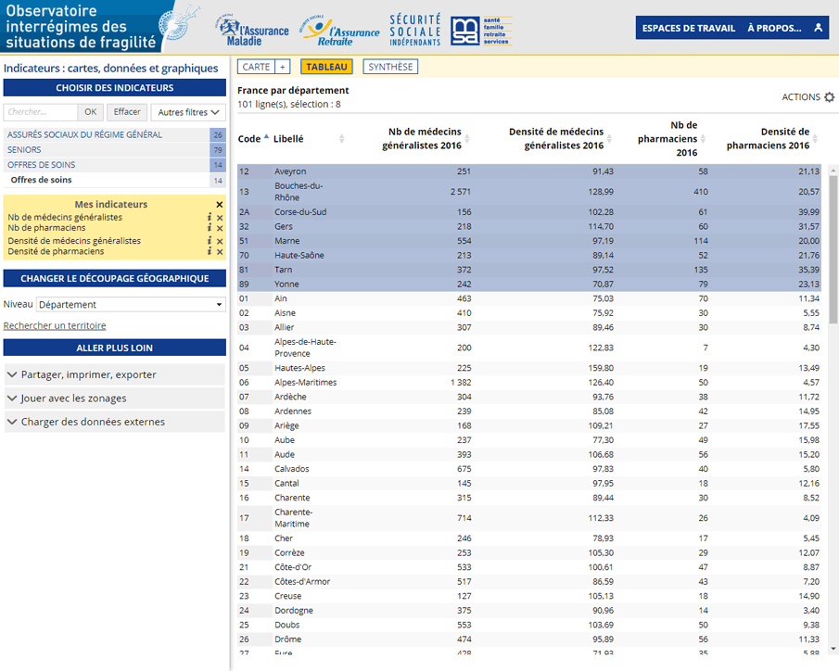Expand Jouer avec les zonages section

[x=115, y=399]
